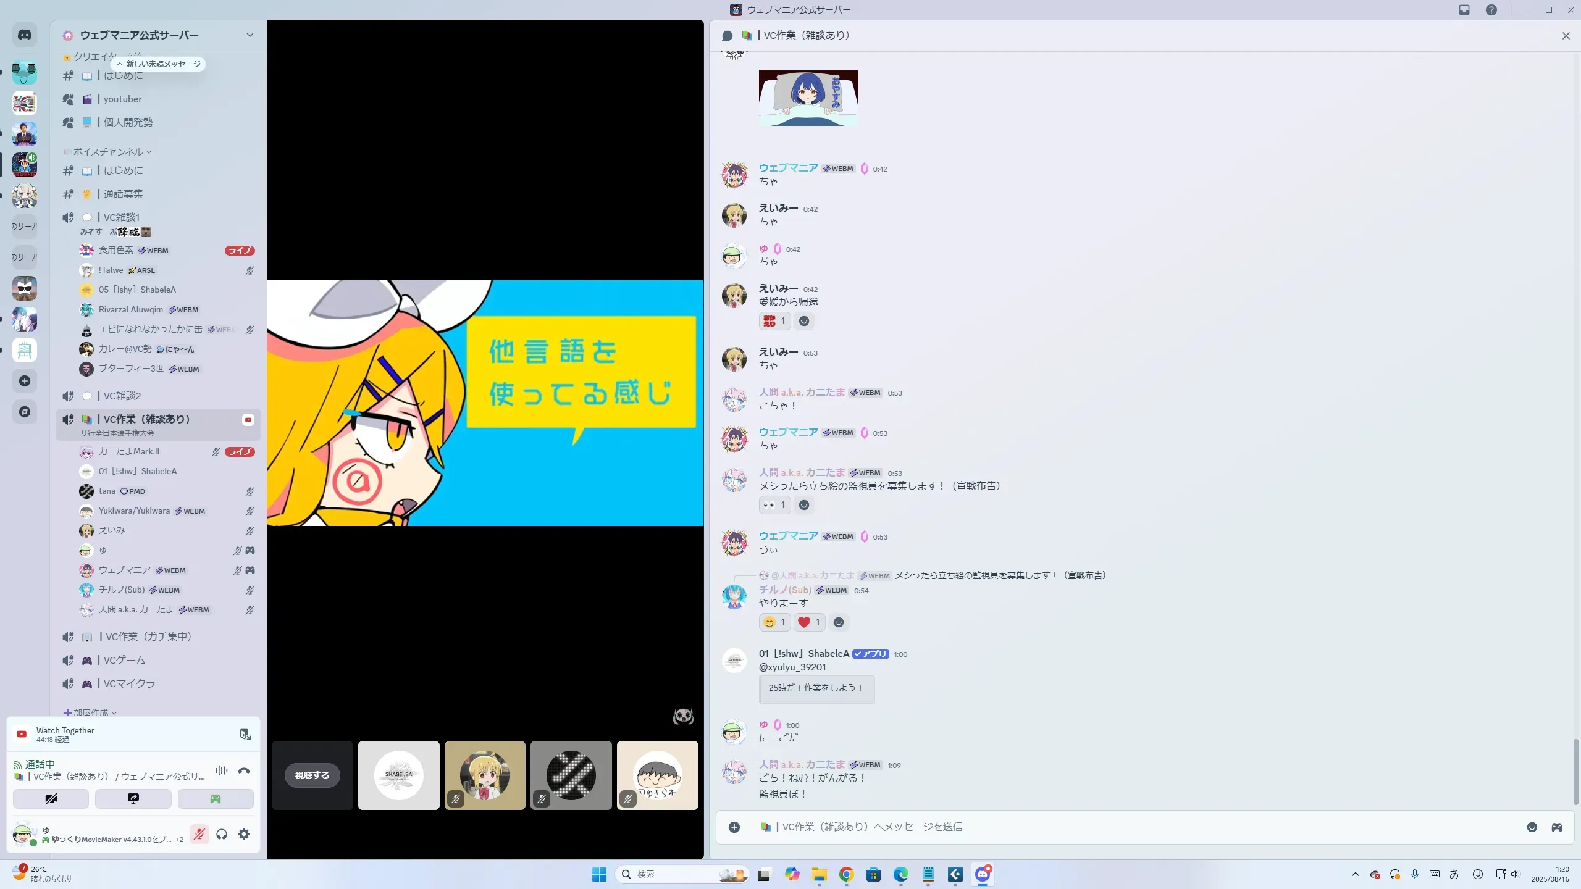This screenshot has width=1581, height=889.
Task: Select the VCゲーム voice channel
Action: click(124, 661)
